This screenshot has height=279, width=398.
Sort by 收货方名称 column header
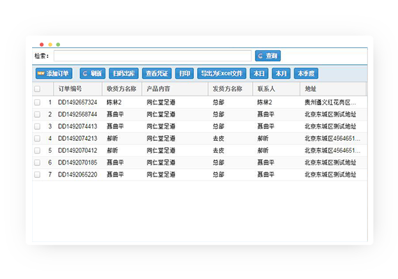tap(122, 89)
